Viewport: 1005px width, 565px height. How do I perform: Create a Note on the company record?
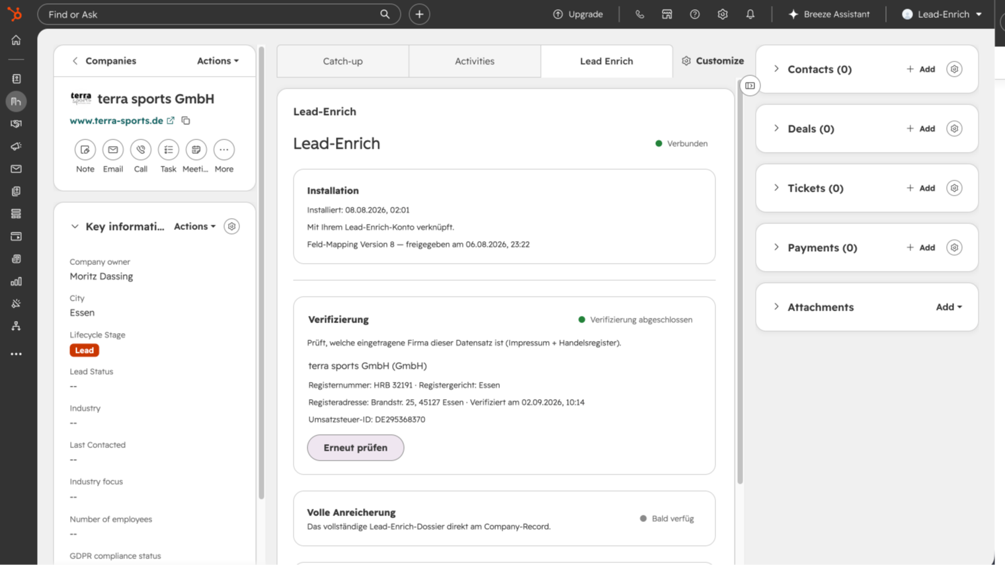pyautogui.click(x=85, y=150)
